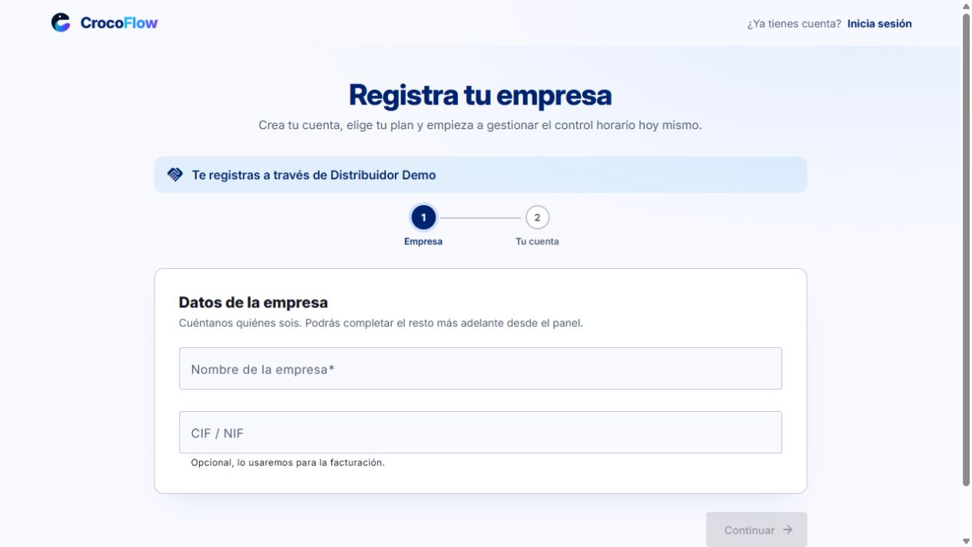Screen dimensions: 972x547
Task: Click 'Te registras a través de Distribuidor Demo' text
Action: click(x=313, y=175)
